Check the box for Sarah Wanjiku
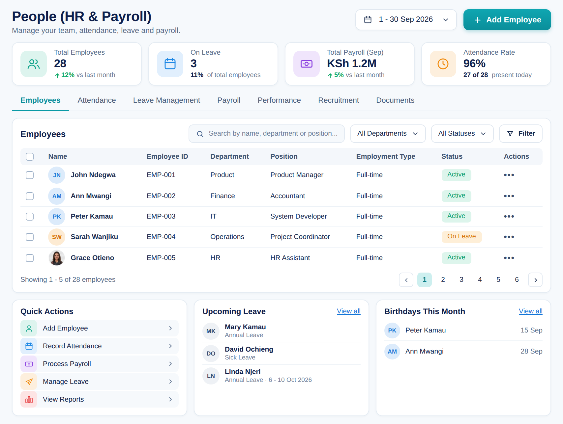 (x=30, y=237)
